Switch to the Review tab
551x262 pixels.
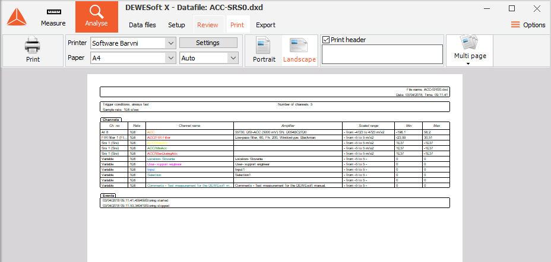coord(208,25)
